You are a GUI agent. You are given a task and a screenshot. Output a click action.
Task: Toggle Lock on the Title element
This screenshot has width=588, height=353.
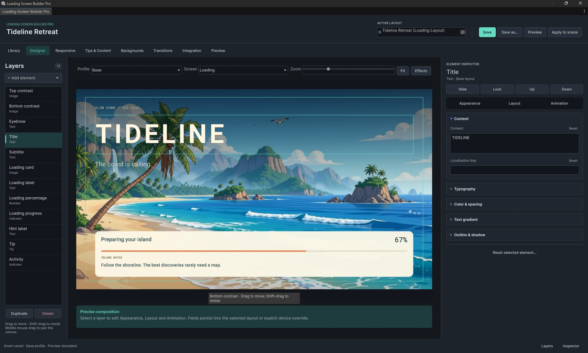[x=497, y=89]
